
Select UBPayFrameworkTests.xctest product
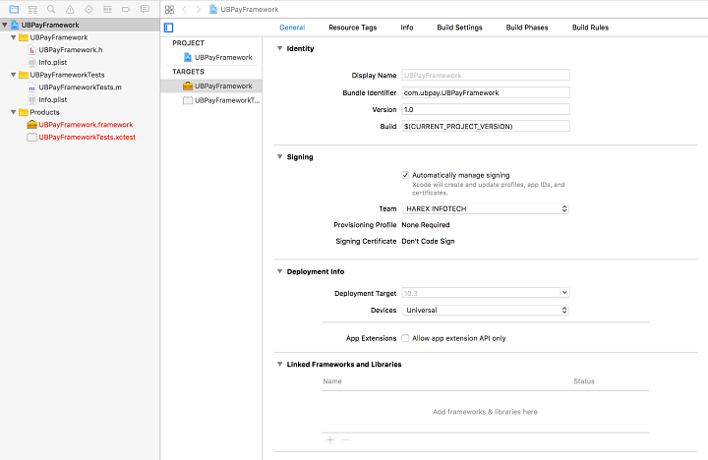[x=87, y=138]
